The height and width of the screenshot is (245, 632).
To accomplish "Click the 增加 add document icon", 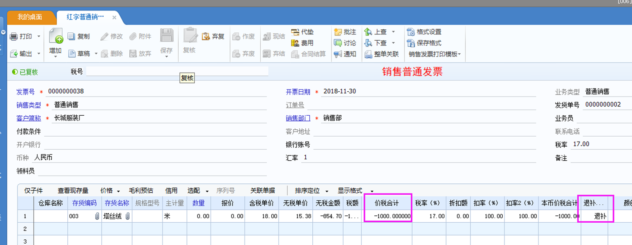I will [x=56, y=36].
